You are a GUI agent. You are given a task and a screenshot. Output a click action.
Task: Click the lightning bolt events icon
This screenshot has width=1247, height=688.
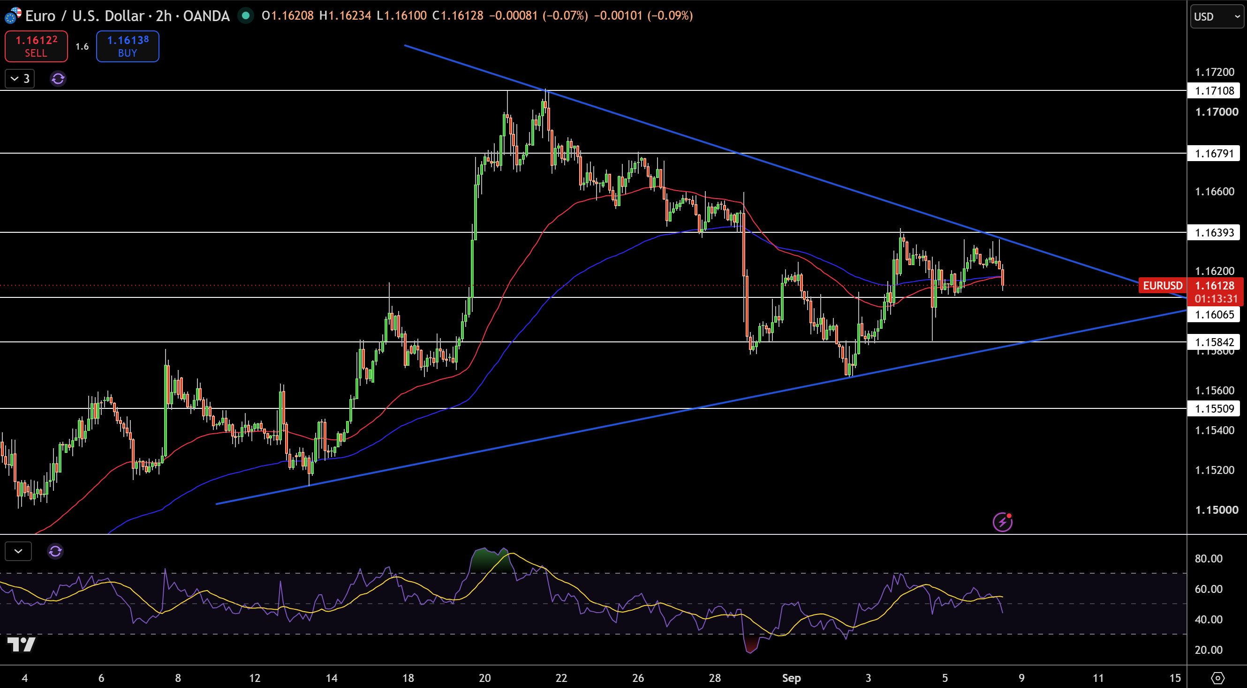[1002, 522]
